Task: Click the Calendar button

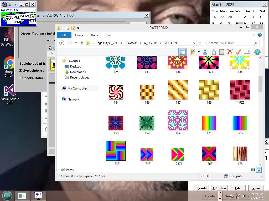Action: pos(201,188)
